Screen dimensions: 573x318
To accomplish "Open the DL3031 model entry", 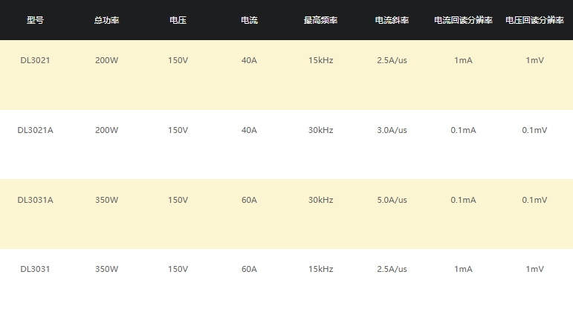I will point(35,269).
